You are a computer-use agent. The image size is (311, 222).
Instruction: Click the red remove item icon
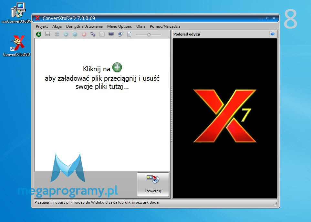click(84, 34)
